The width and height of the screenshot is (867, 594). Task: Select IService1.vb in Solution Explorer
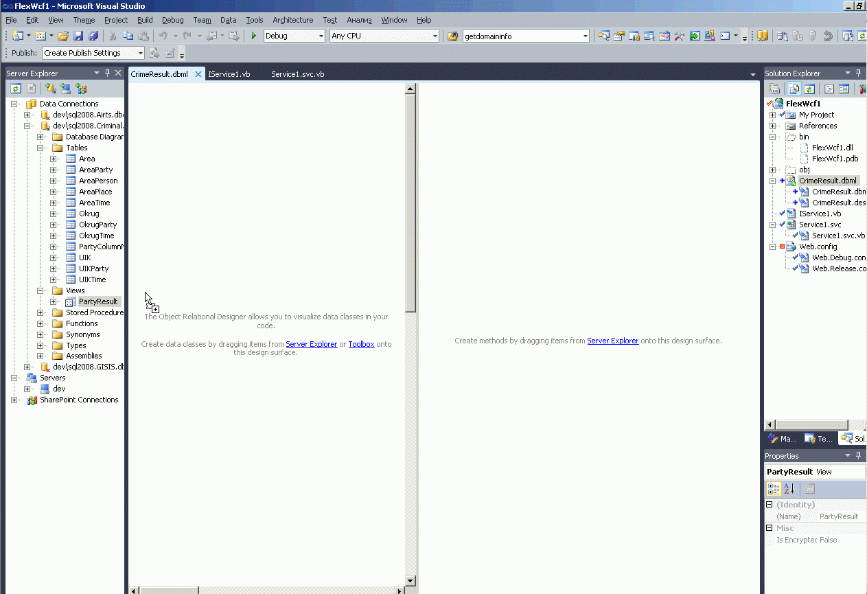[820, 214]
